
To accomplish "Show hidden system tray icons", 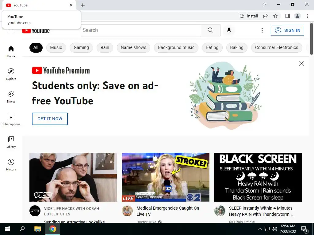I will 259,229.
